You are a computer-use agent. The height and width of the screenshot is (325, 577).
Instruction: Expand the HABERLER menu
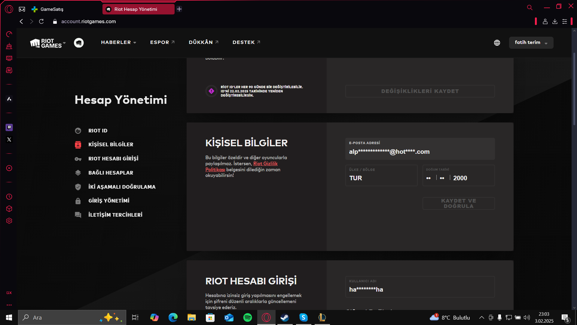119,42
